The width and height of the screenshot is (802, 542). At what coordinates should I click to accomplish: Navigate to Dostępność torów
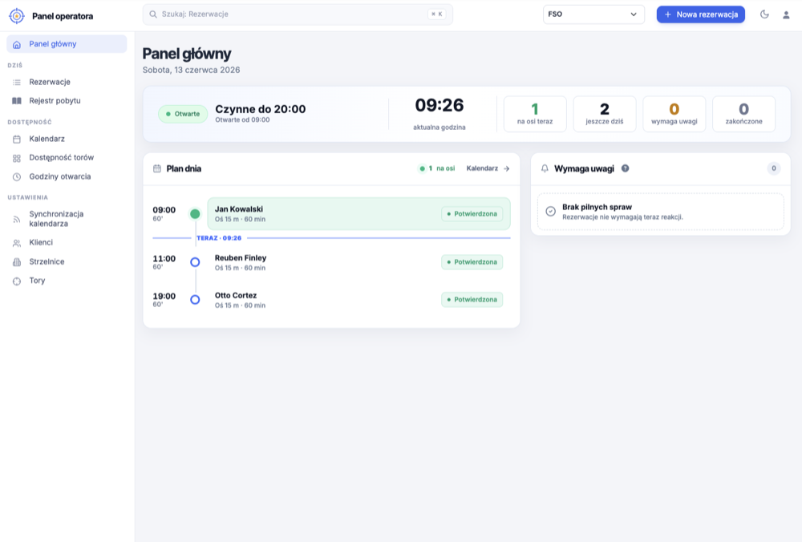coord(67,157)
